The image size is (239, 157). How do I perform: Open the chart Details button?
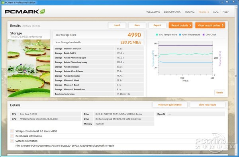[219, 93]
